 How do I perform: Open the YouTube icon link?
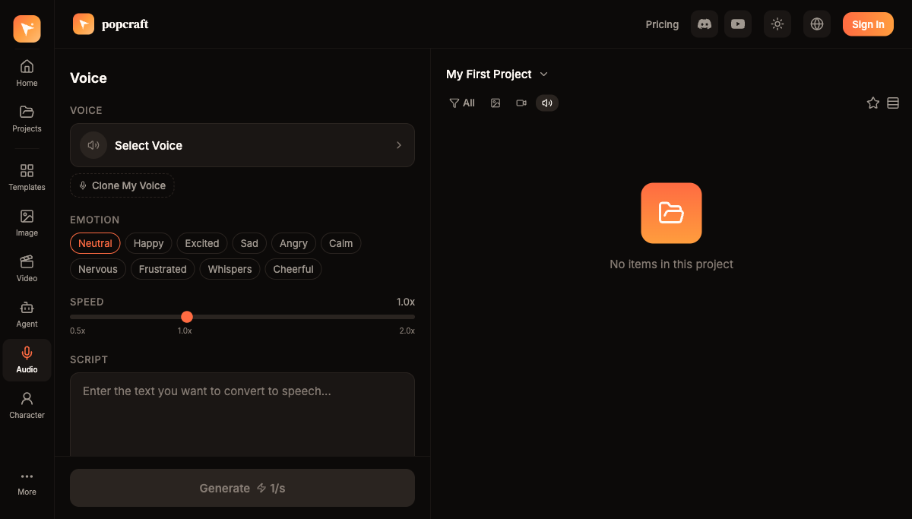click(x=737, y=24)
